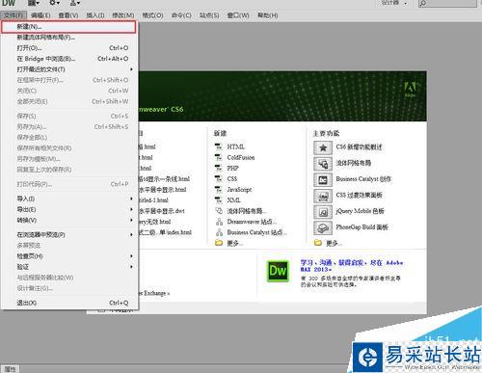Open the Exchange » link

pyautogui.click(x=154, y=293)
